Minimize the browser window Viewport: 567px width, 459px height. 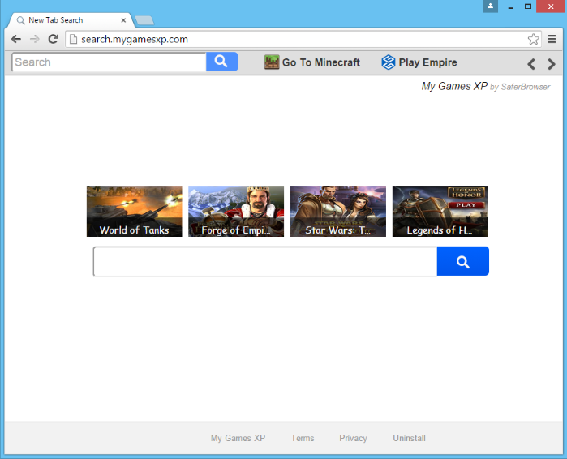(x=510, y=6)
